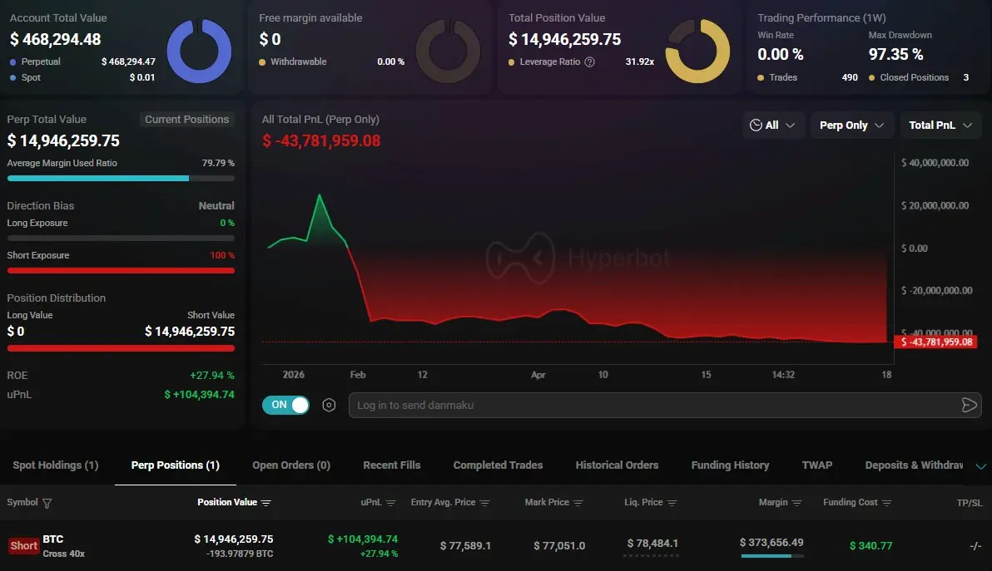Open the Funding History tab
This screenshot has width=992, height=571.
tap(730, 465)
